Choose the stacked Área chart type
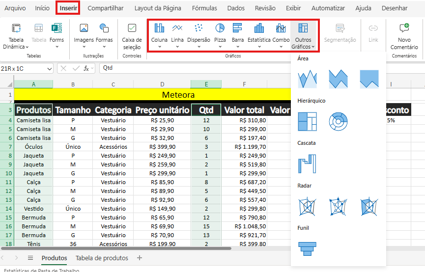The height and width of the screenshot is (272, 425). click(338, 79)
